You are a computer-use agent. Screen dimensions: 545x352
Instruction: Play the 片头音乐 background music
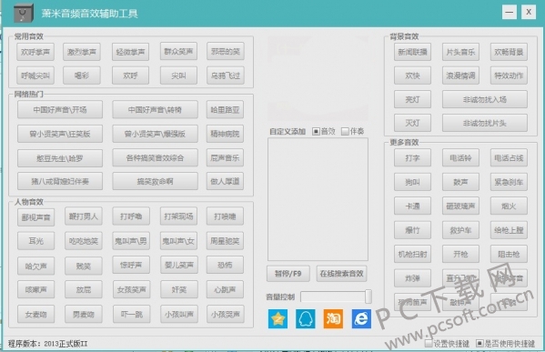pos(460,52)
